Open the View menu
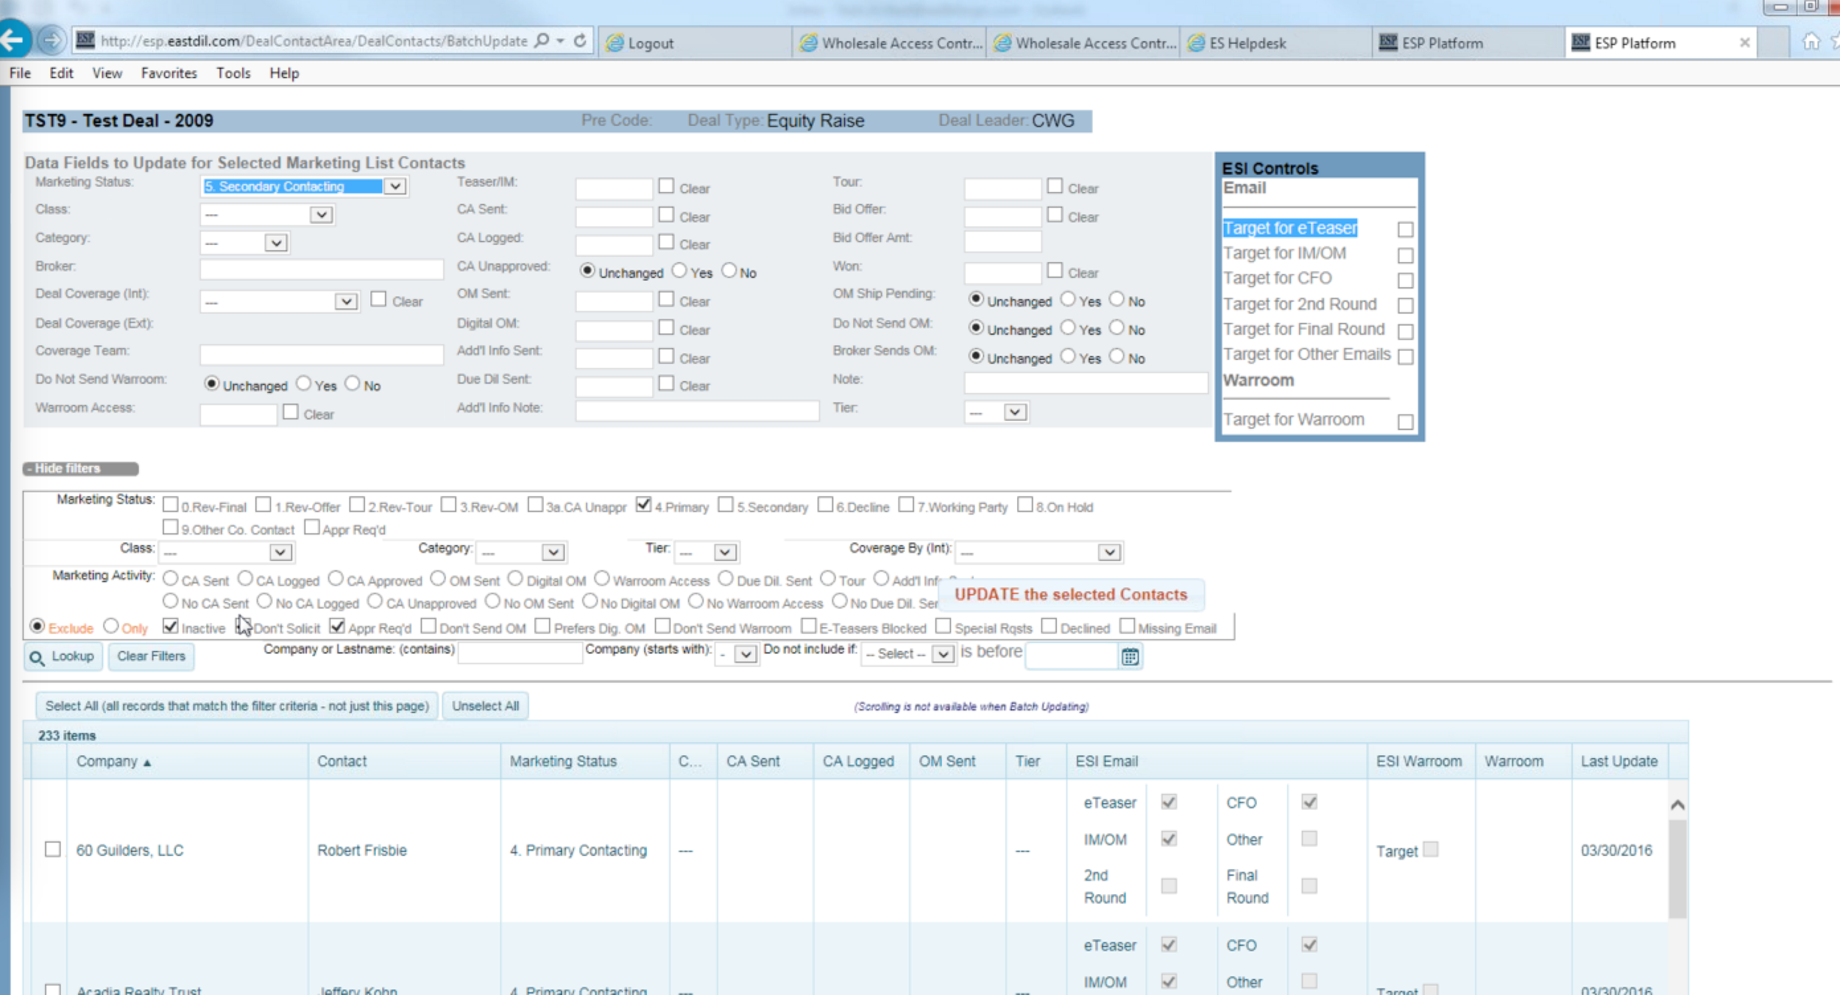The height and width of the screenshot is (995, 1840). (107, 73)
